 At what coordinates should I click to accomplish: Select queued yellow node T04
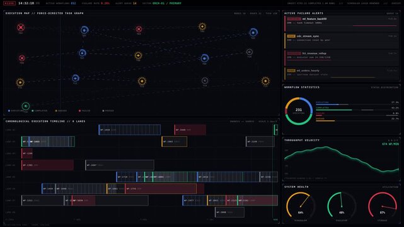[x=202, y=26]
